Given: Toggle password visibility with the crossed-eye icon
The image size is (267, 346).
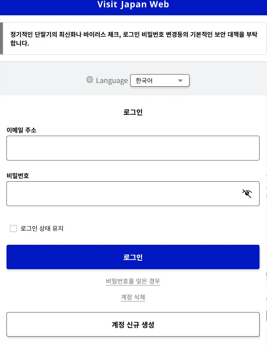Looking at the screenshot, I should [247, 194].
